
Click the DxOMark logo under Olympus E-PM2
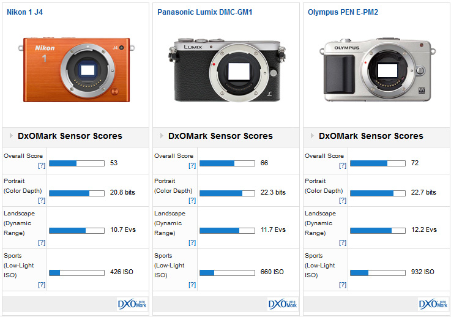tap(433, 304)
